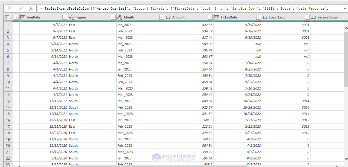
Task: Click Login Error 3014 in row 13
Action: (286, 101)
